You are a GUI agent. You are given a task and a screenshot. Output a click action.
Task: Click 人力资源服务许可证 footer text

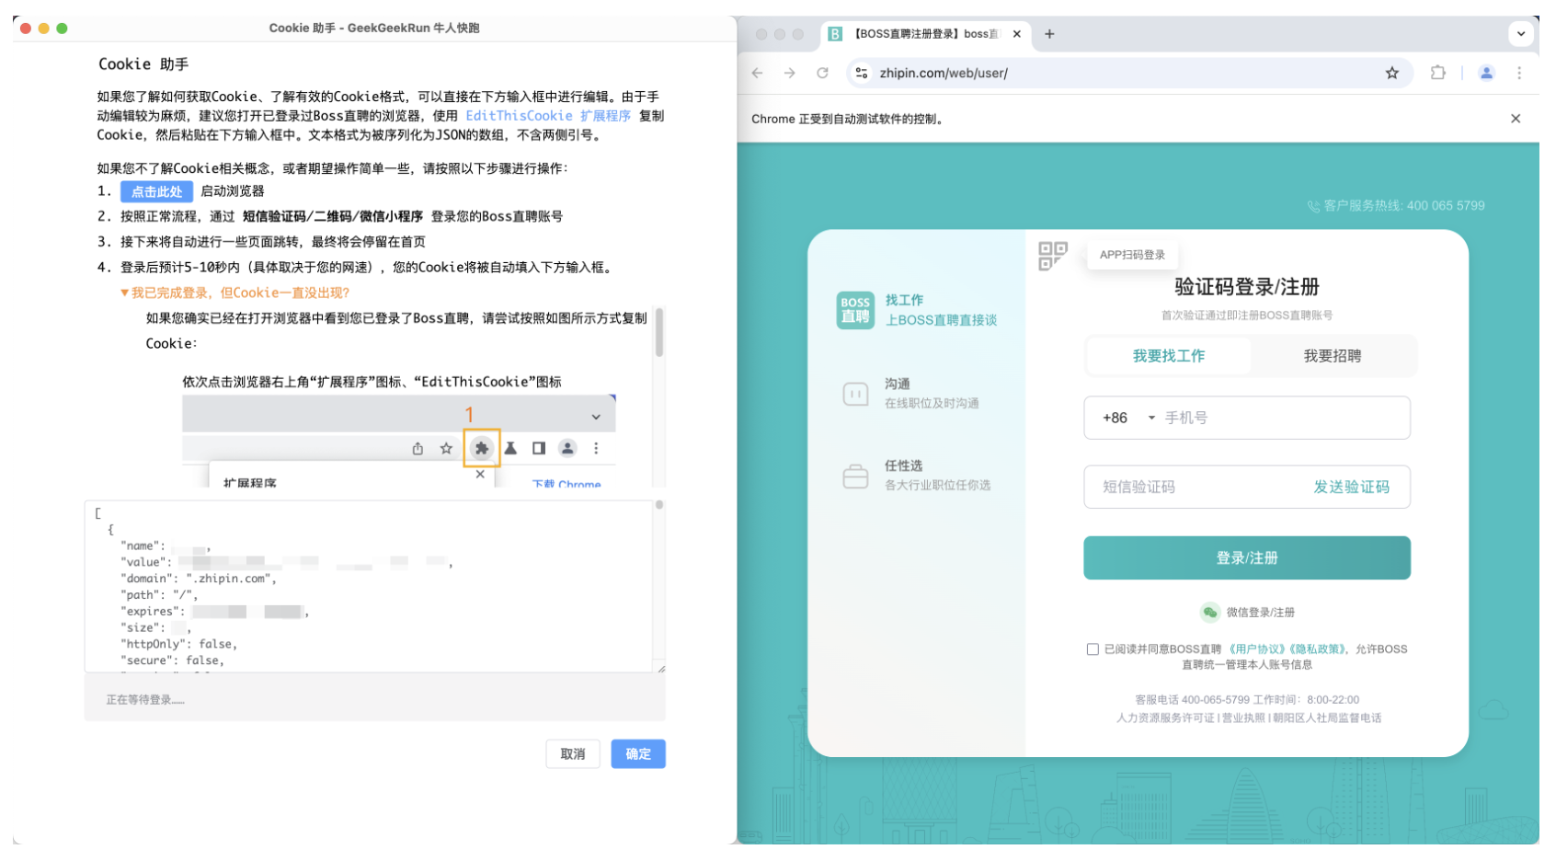[1165, 718]
